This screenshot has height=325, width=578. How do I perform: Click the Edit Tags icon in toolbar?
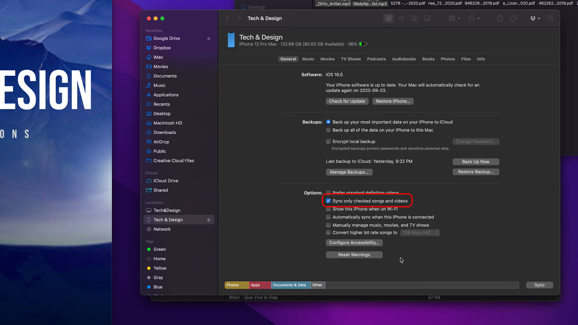point(513,18)
